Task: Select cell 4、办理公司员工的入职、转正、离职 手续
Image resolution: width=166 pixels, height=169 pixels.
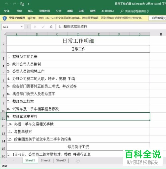Action: pyautogui.click(x=78, y=79)
